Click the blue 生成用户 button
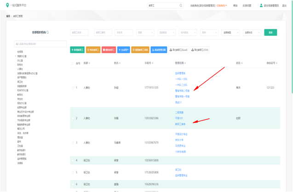 [123, 50]
